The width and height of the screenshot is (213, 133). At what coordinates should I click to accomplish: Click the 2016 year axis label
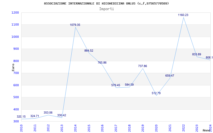pyautogui.click(x=102, y=128)
